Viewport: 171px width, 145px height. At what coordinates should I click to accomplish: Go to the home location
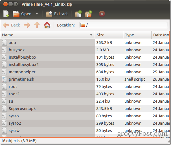coord(47,25)
